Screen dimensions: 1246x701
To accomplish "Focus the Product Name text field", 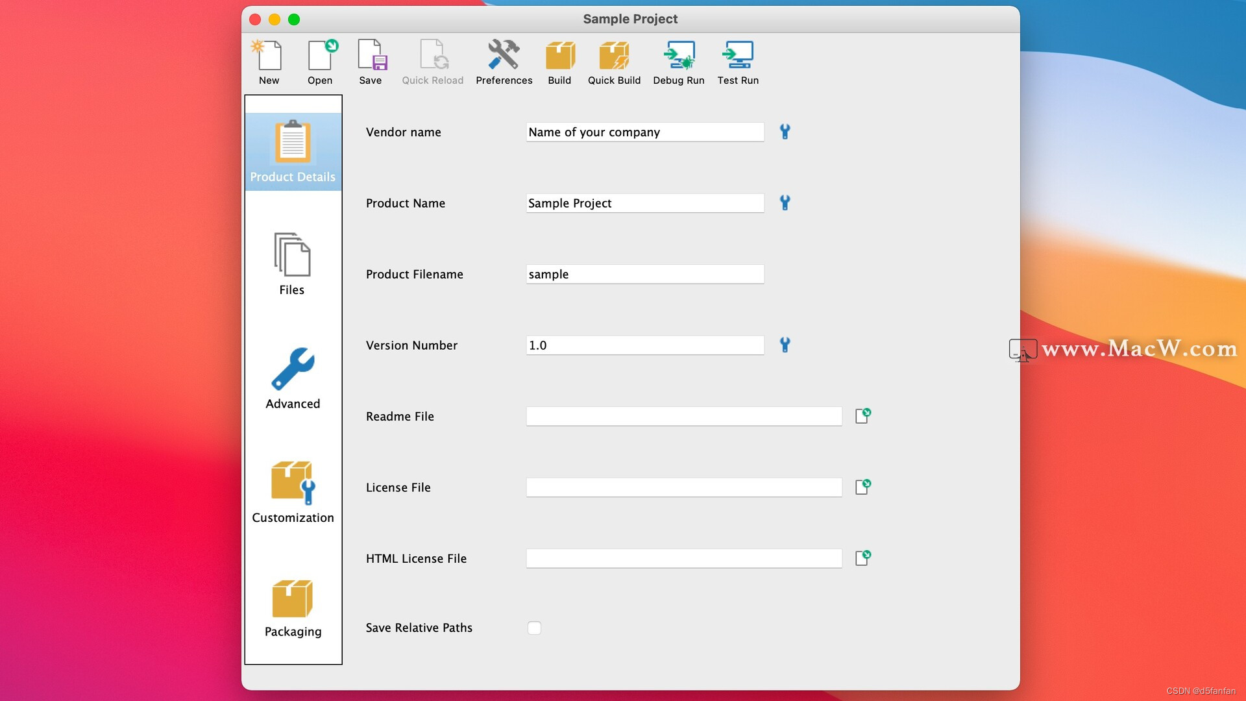I will [644, 203].
